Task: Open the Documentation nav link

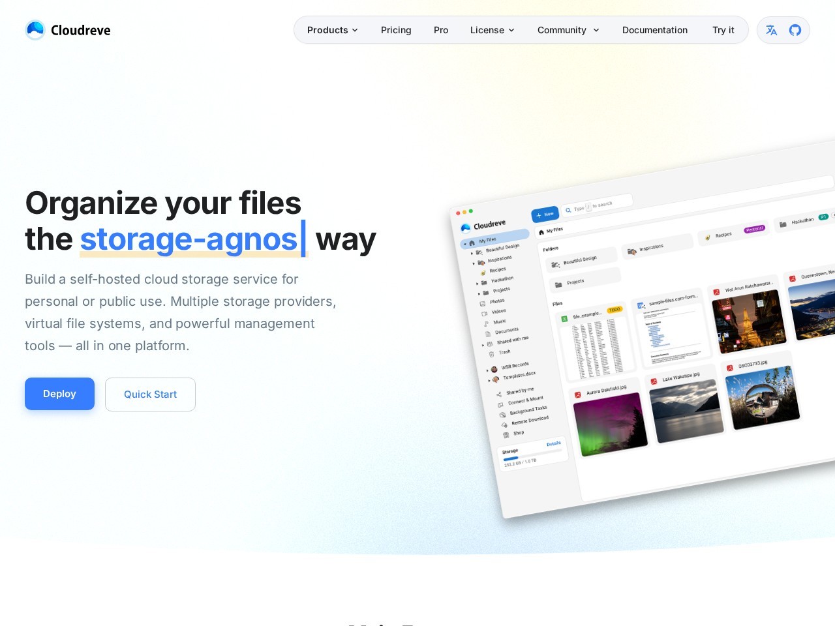Action: (x=655, y=30)
